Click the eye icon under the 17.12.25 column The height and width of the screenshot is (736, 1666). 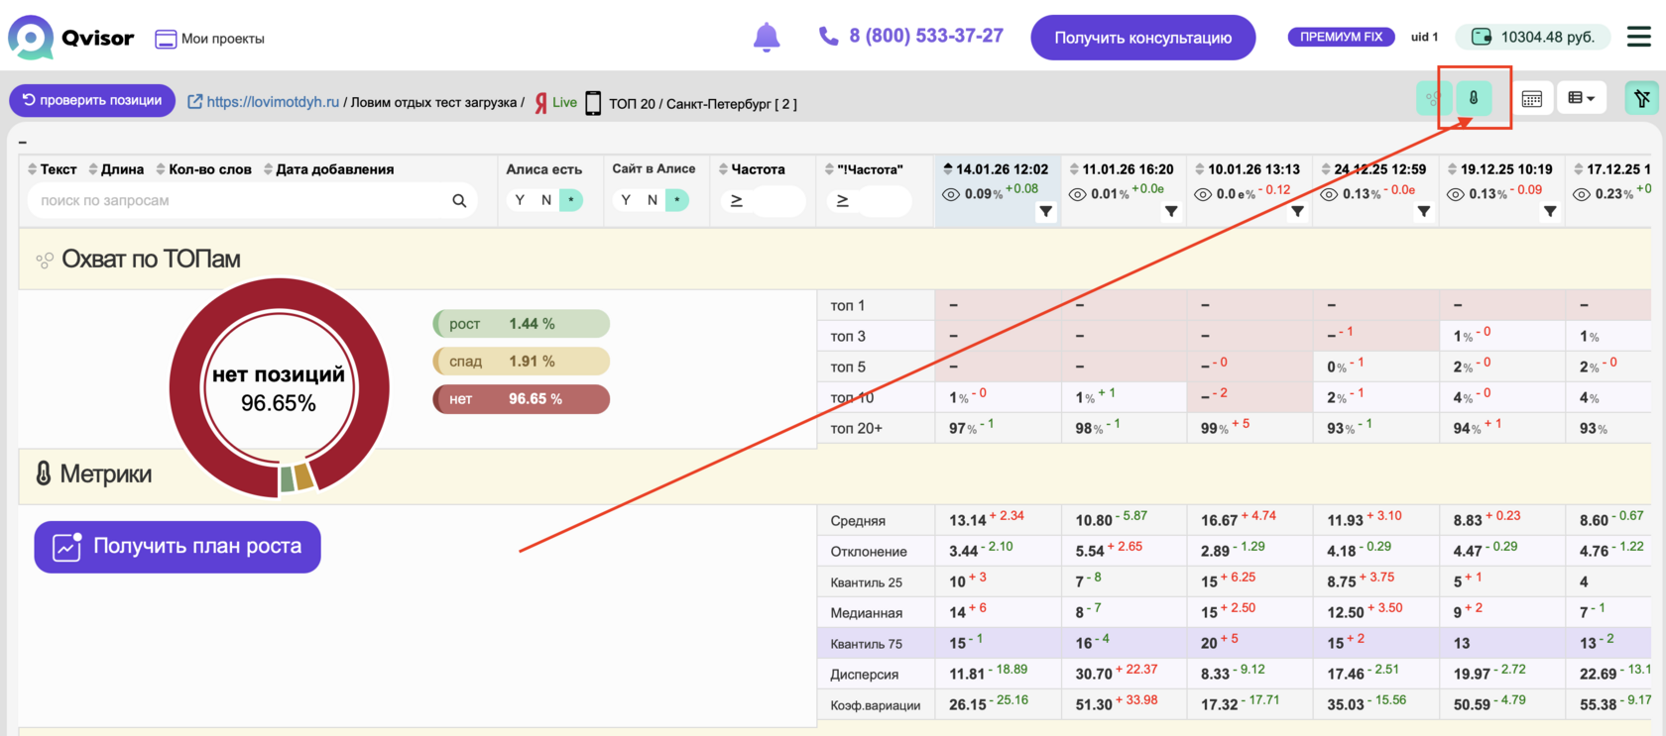[1582, 194]
